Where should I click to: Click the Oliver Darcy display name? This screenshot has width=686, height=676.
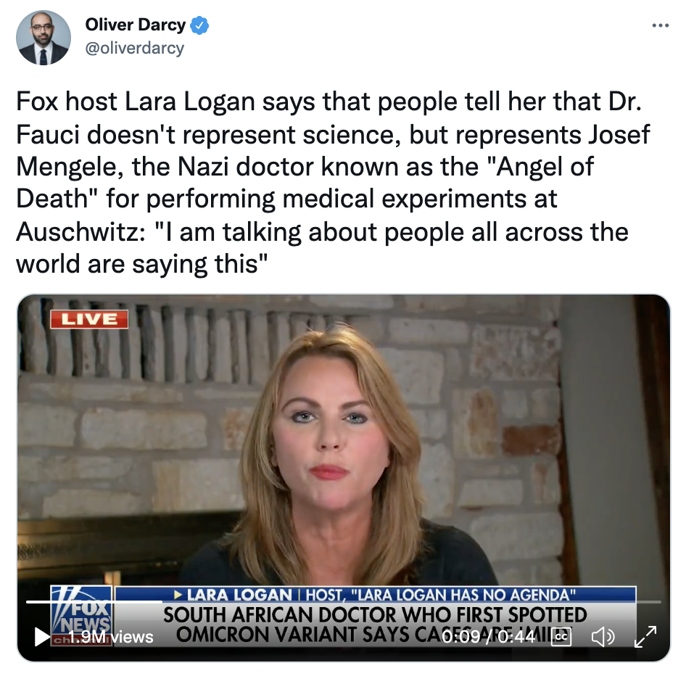[x=135, y=25]
